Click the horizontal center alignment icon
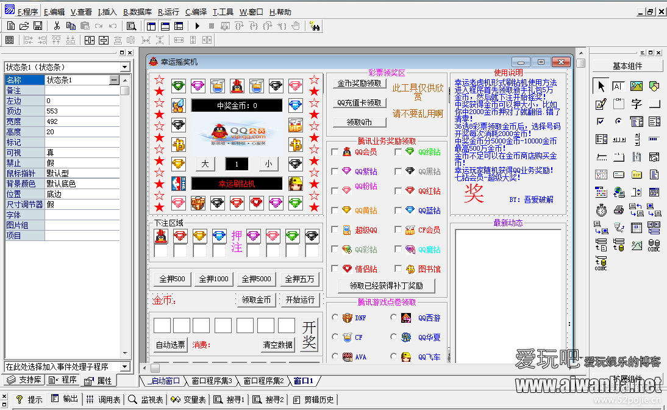The width and height of the screenshot is (667, 410). click(x=90, y=40)
